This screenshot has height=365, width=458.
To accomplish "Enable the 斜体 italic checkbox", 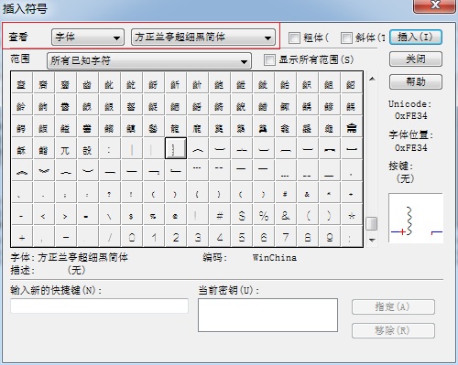I will (346, 38).
